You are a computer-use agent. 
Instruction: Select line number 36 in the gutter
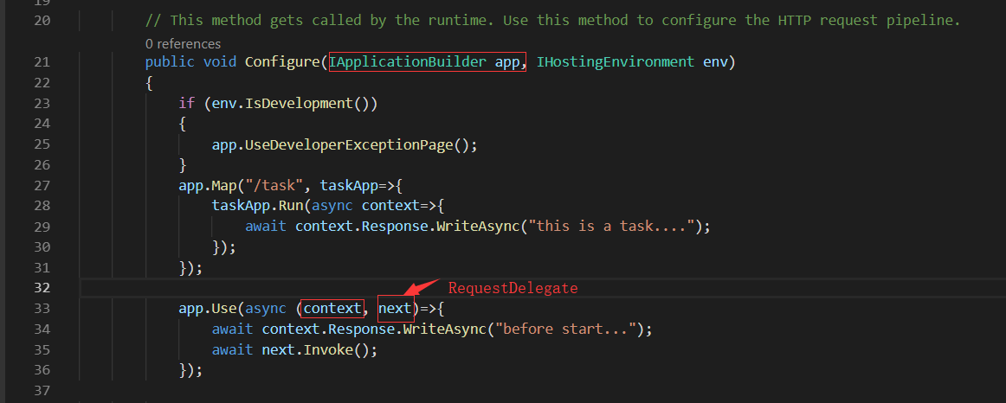(x=42, y=370)
